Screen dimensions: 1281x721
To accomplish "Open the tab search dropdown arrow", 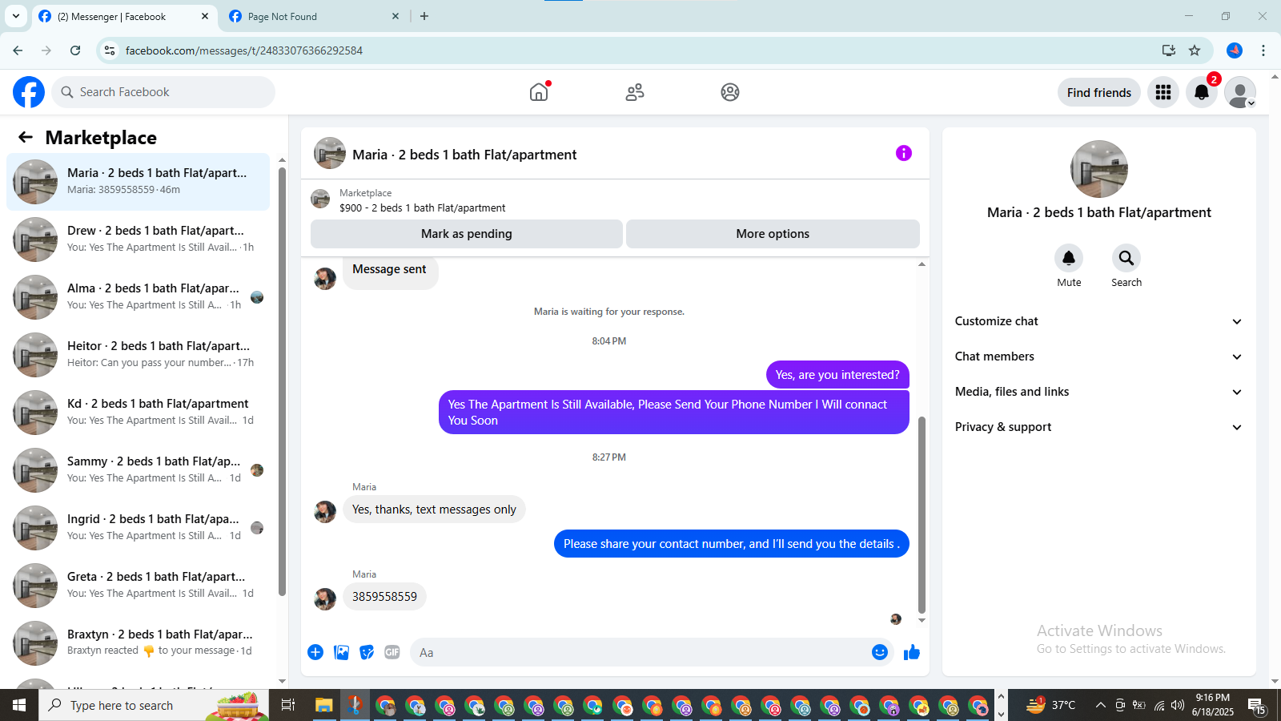I will click(x=15, y=16).
